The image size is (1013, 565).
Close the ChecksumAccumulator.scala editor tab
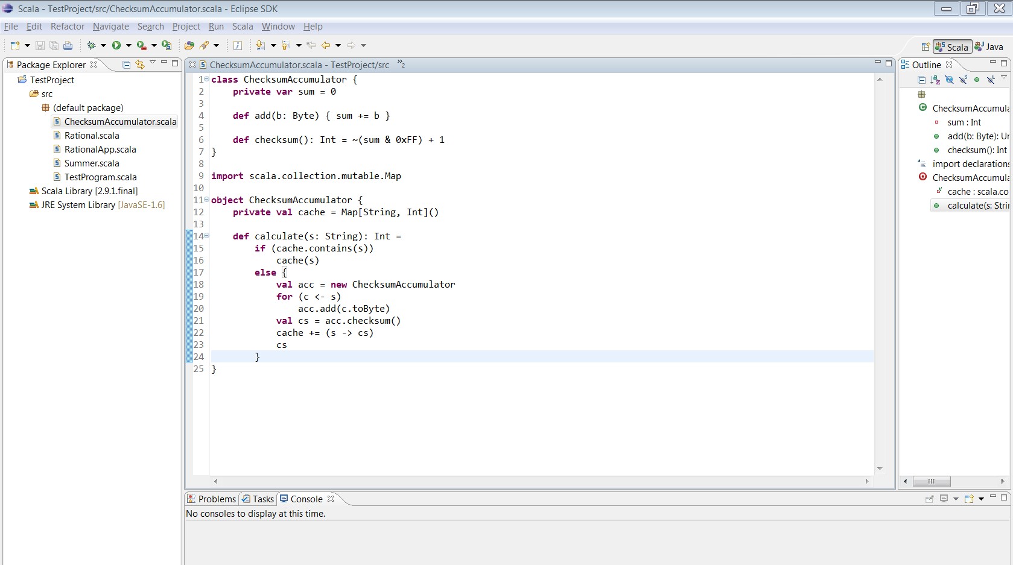tap(192, 65)
